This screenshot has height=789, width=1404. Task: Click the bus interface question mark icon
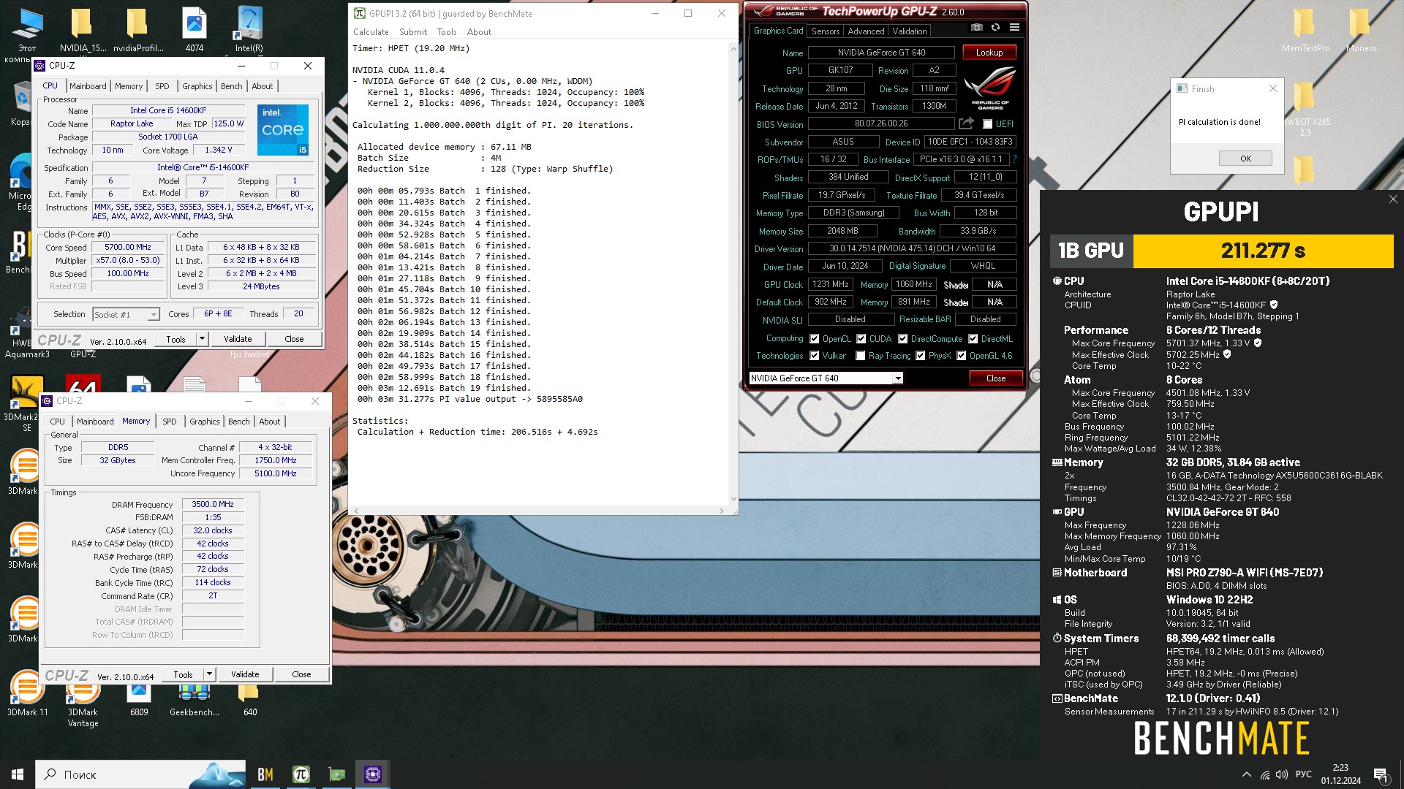(1014, 159)
